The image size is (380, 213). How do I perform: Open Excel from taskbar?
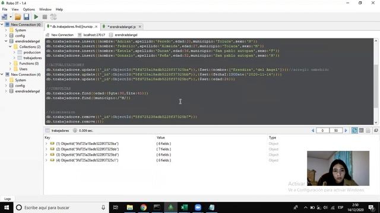coord(185,208)
